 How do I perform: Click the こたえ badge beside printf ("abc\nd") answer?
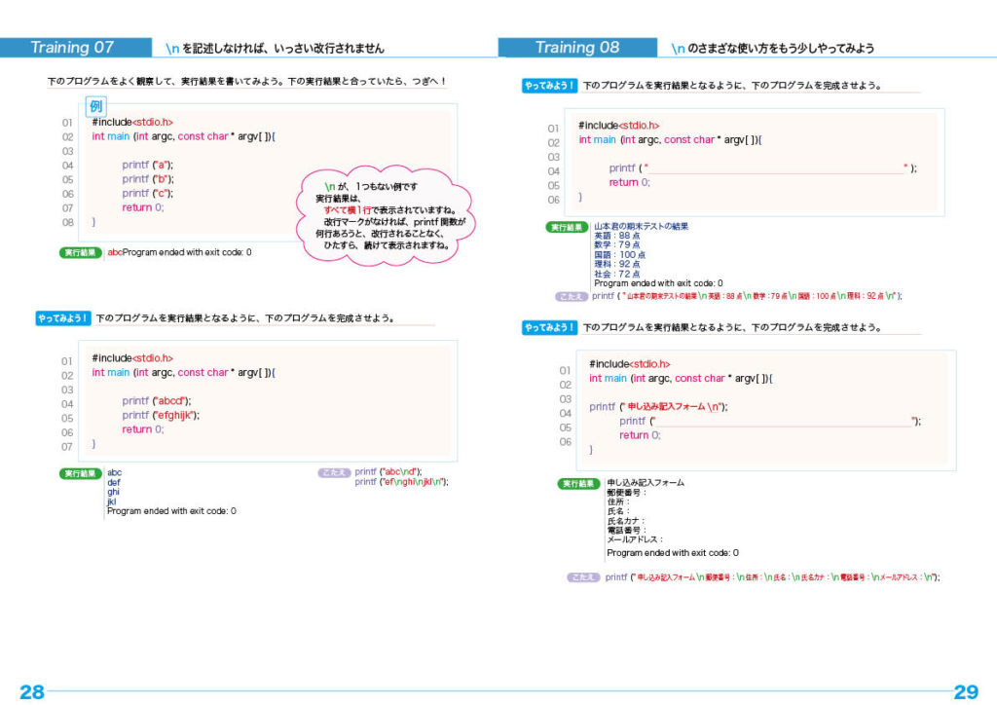(333, 472)
